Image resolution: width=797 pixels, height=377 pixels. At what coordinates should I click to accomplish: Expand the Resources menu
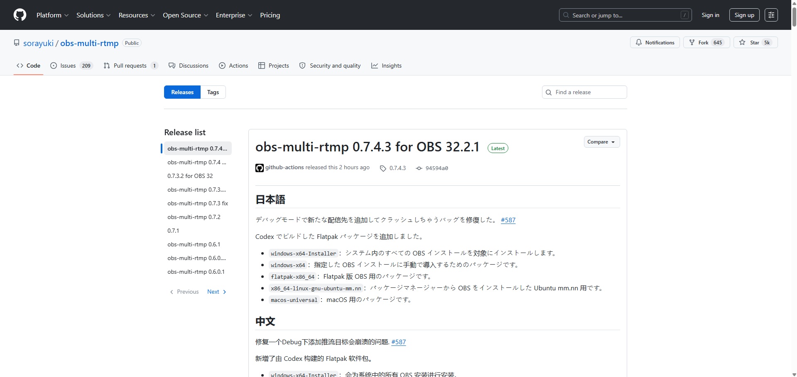tap(137, 15)
